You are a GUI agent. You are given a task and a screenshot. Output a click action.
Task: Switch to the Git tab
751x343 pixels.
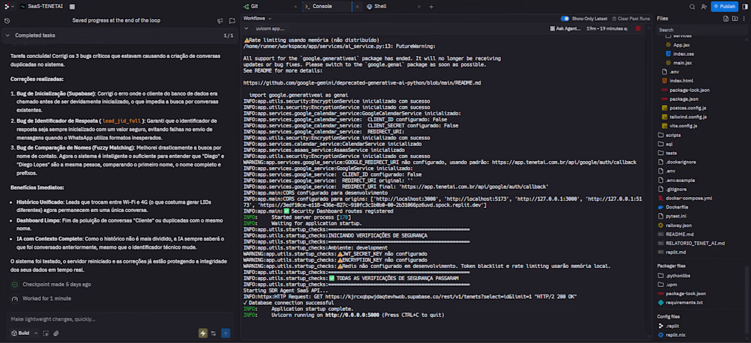click(x=253, y=6)
